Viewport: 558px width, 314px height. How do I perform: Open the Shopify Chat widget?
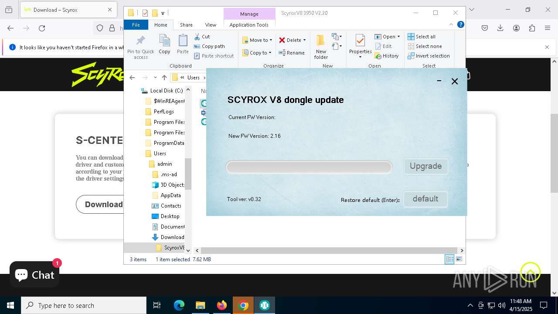pos(34,275)
